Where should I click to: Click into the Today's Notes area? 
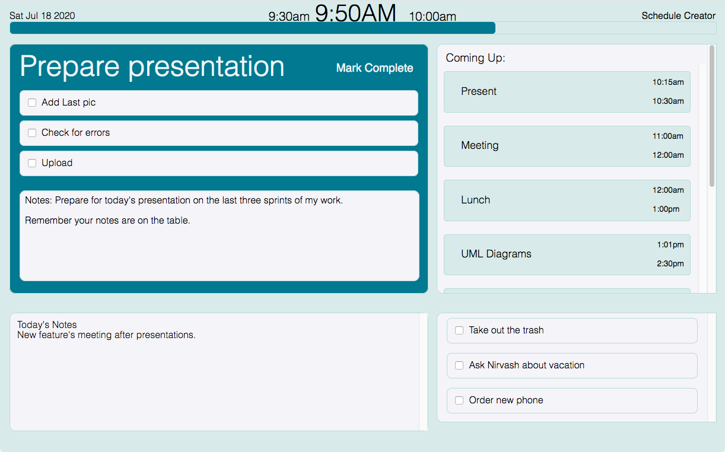click(x=214, y=380)
